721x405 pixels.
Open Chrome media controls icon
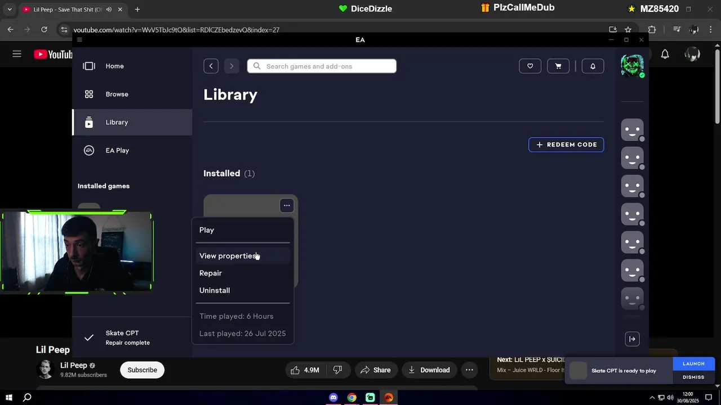coord(677,30)
